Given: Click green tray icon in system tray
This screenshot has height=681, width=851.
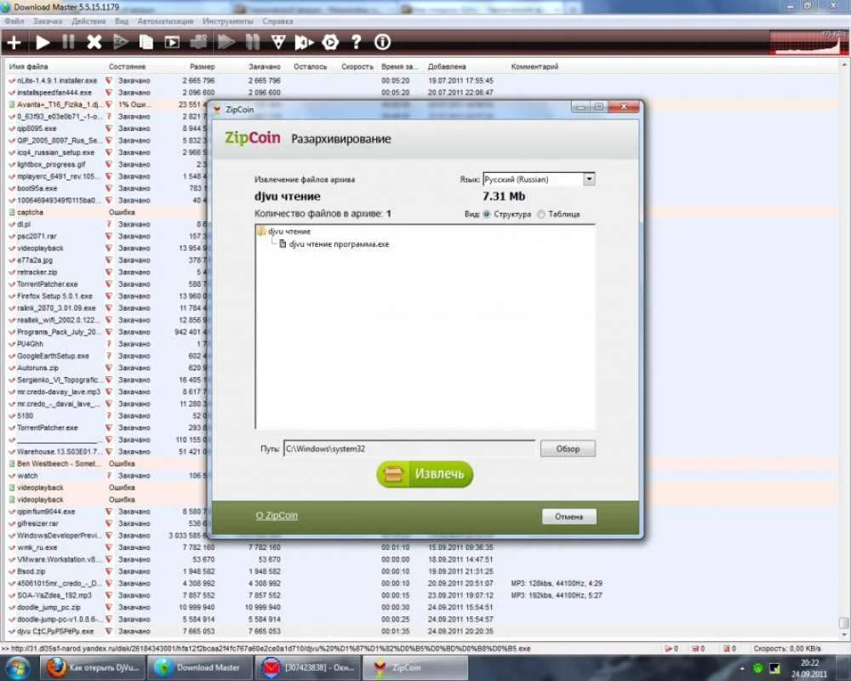Looking at the screenshot, I should (757, 668).
